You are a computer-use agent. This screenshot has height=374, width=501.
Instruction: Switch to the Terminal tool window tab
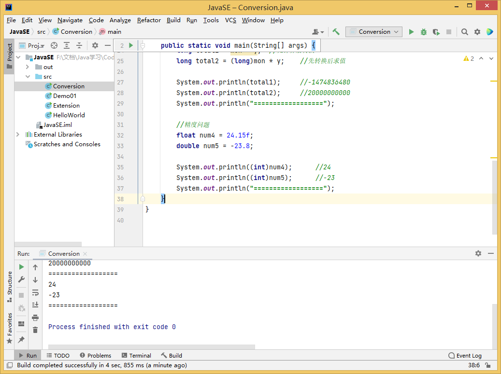136,356
